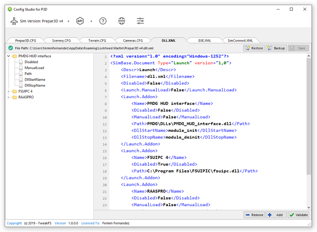Screen dimensions: 317x232
Task: Open the WWW globe website icon
Action: [x=122, y=21]
